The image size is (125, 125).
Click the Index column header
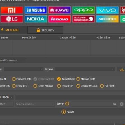click(4, 38)
